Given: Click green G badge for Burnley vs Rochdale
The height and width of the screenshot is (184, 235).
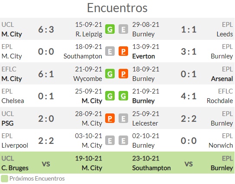Looking at the screenshot, I should (123, 96).
